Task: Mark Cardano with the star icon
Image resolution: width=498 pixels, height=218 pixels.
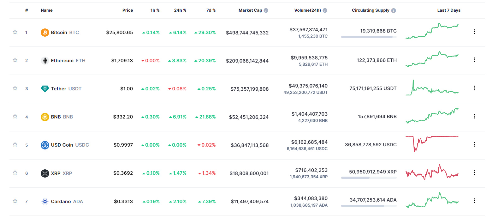Action: [x=15, y=201]
